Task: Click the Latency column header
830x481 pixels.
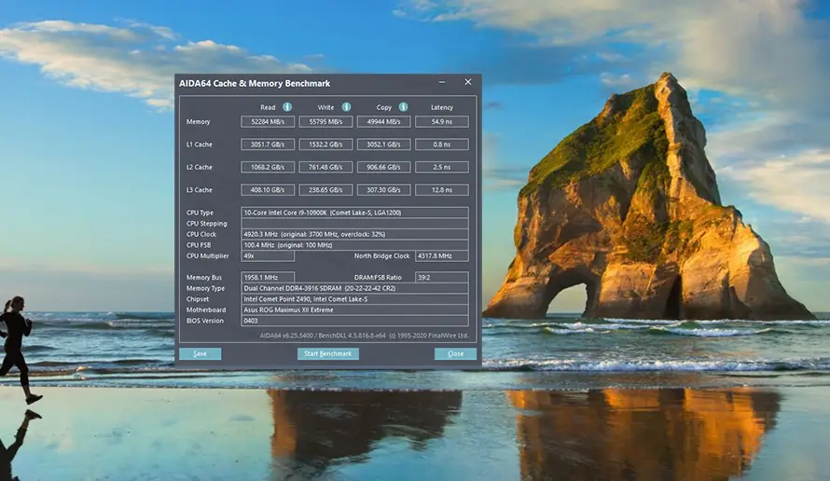Action: 442,107
